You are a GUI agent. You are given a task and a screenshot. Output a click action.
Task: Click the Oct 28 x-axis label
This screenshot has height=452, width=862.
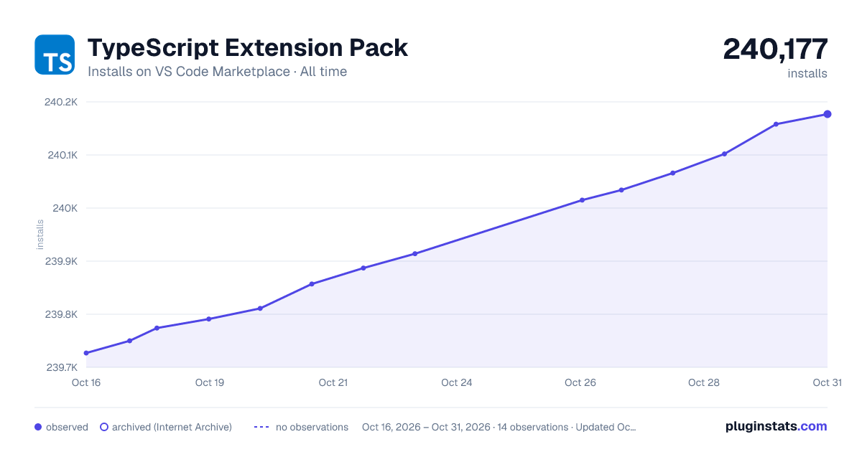[x=704, y=382]
